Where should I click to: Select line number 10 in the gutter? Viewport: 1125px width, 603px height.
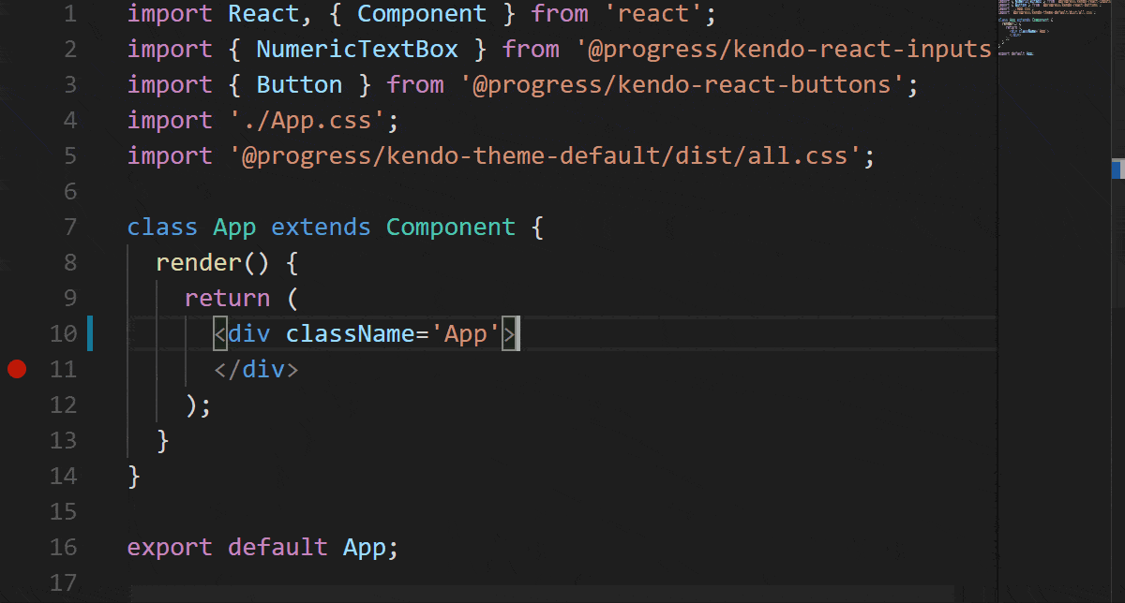click(x=64, y=334)
